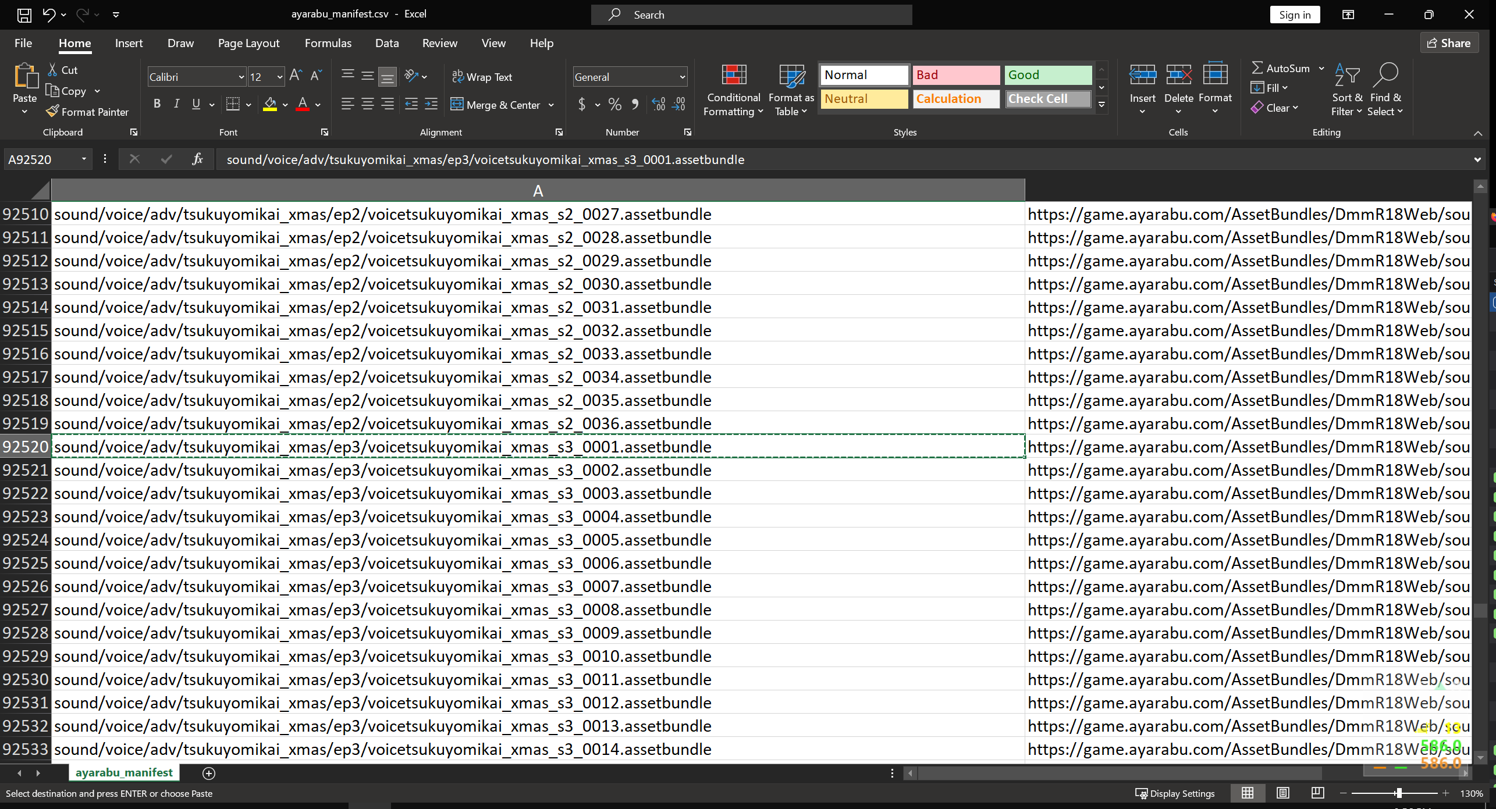Click the Sign in button

(1295, 15)
